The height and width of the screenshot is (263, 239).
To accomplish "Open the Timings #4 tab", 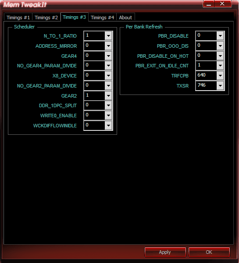I will [102, 18].
